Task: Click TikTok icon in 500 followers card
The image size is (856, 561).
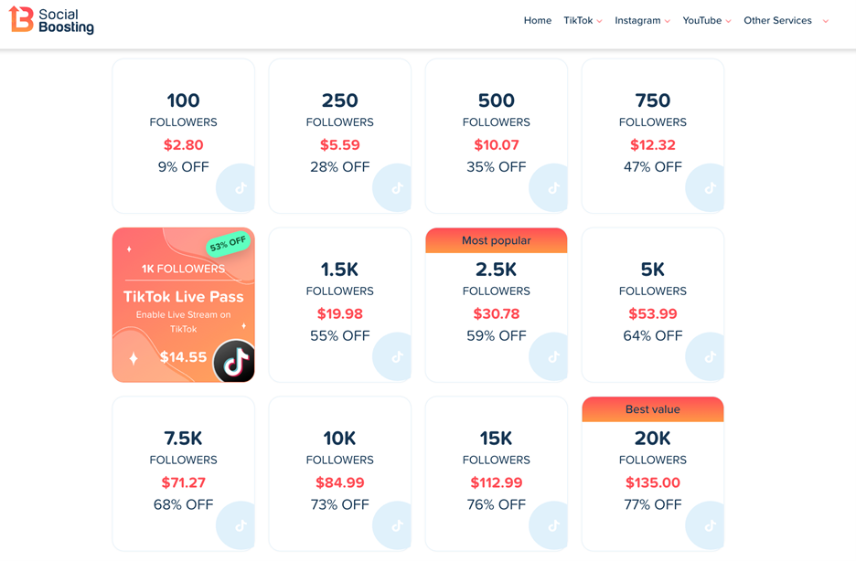Action: click(x=553, y=187)
